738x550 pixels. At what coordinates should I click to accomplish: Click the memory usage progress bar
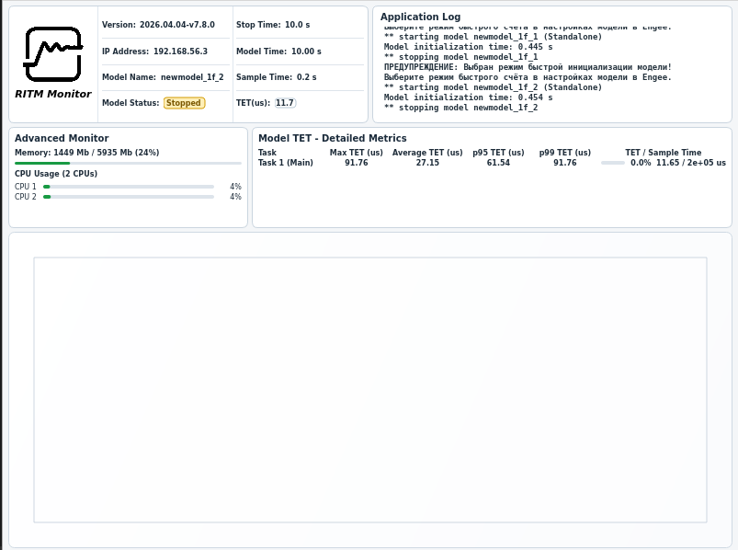pyautogui.click(x=128, y=164)
